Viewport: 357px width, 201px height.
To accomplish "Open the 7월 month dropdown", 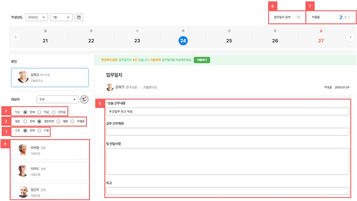I will pyautogui.click(x=61, y=17).
